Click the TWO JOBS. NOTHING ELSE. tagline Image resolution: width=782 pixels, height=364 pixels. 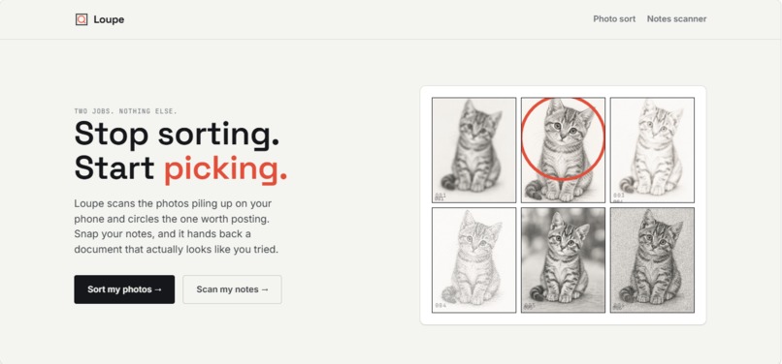tap(126, 111)
